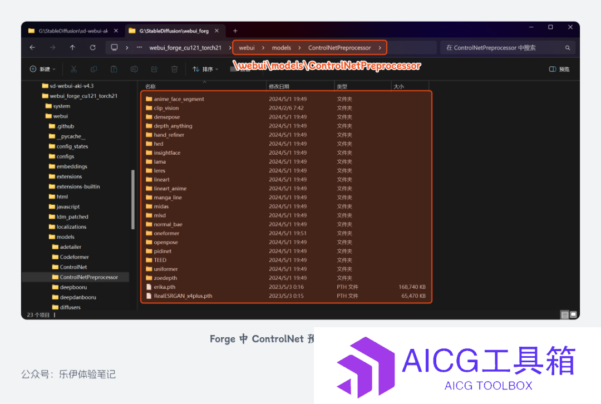Click the search magnifier icon
Image resolution: width=601 pixels, height=404 pixels.
point(568,48)
